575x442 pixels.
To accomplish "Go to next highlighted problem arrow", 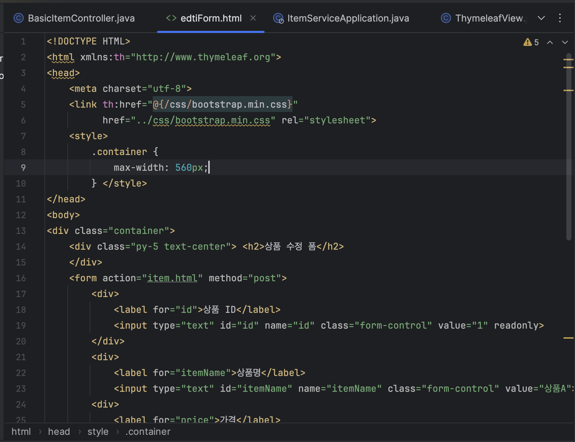I will click(x=565, y=42).
